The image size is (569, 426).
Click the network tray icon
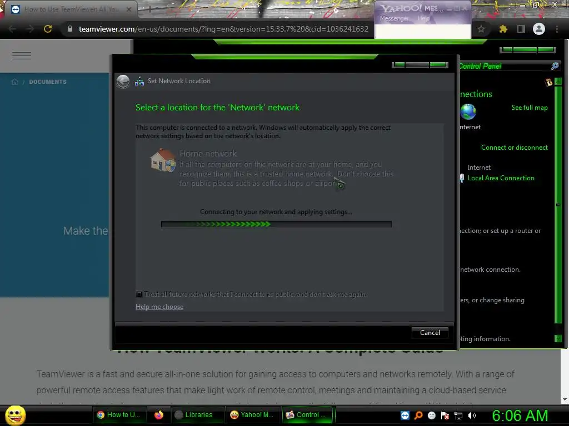[x=458, y=415]
